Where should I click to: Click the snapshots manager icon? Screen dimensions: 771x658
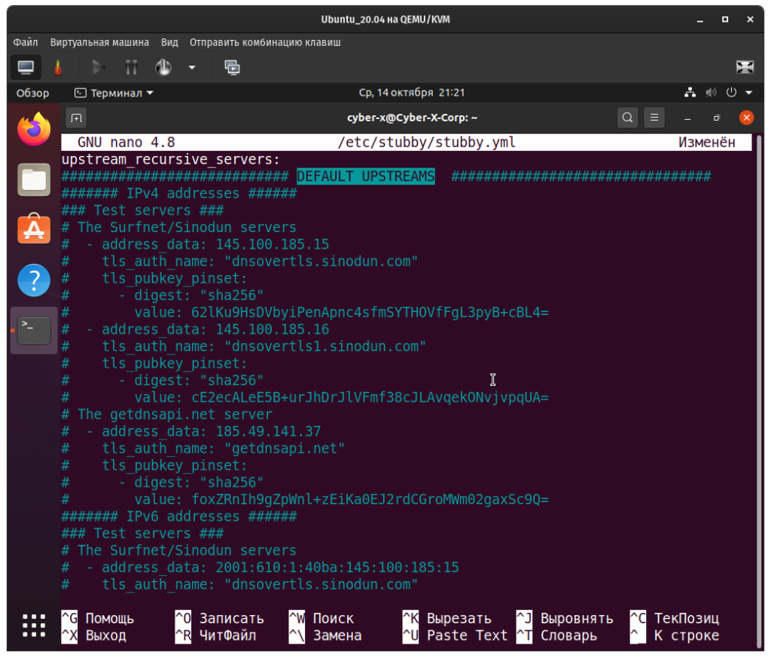coord(233,68)
